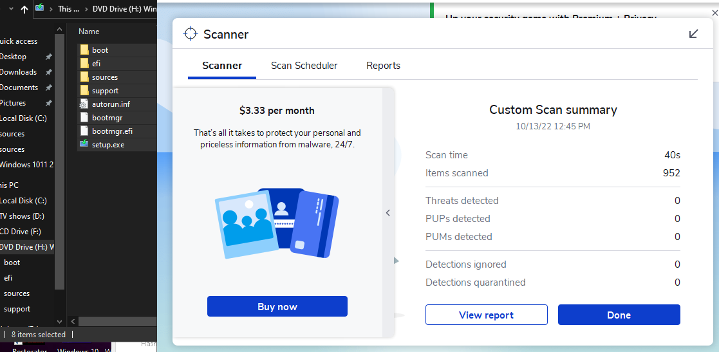Click the boot folder icon in the file list

84,50
